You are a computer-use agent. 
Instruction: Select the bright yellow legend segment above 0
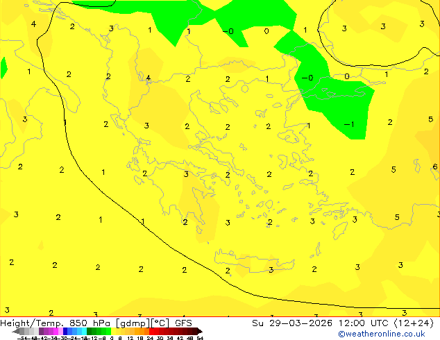click(113, 331)
